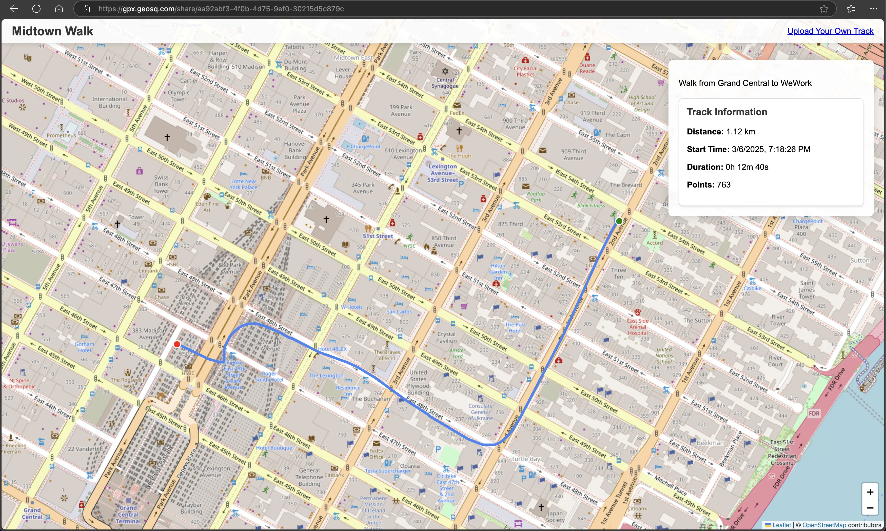The width and height of the screenshot is (886, 531).
Task: Click the Blink Fitness map label
Action: pyautogui.click(x=591, y=205)
